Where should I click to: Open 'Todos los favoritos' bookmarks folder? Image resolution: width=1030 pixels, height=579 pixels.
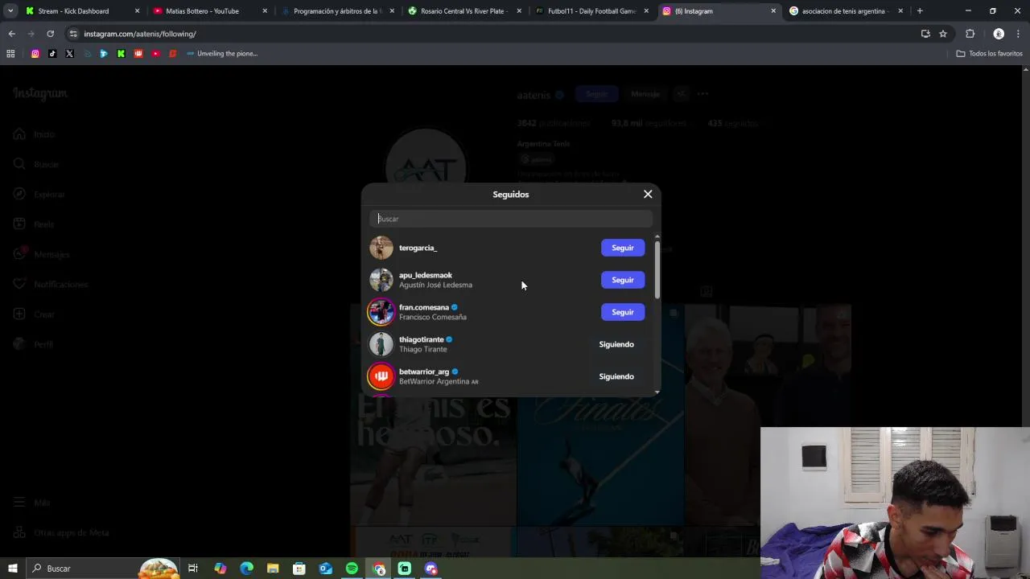pyautogui.click(x=989, y=54)
